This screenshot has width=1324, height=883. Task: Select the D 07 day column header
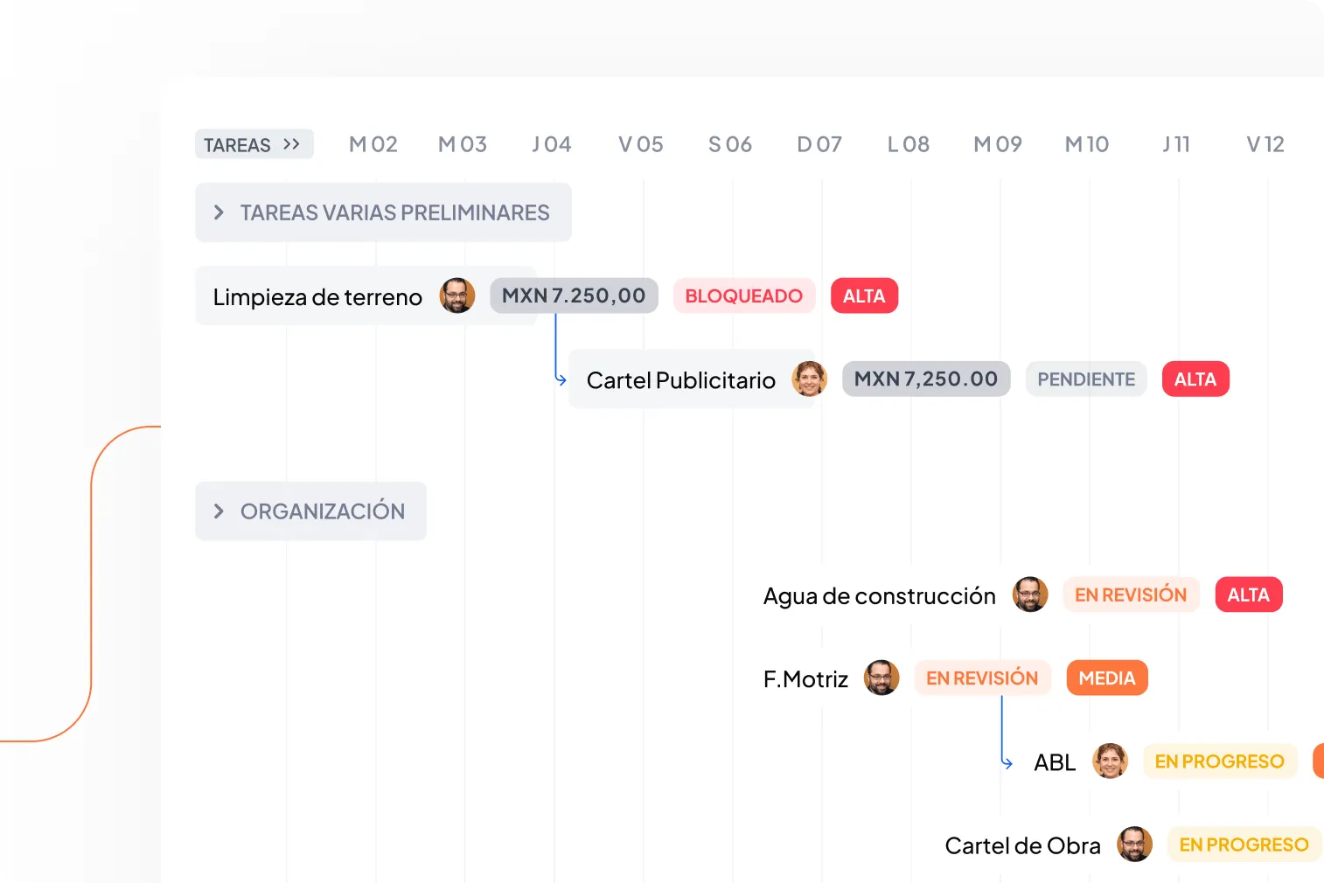coord(819,144)
